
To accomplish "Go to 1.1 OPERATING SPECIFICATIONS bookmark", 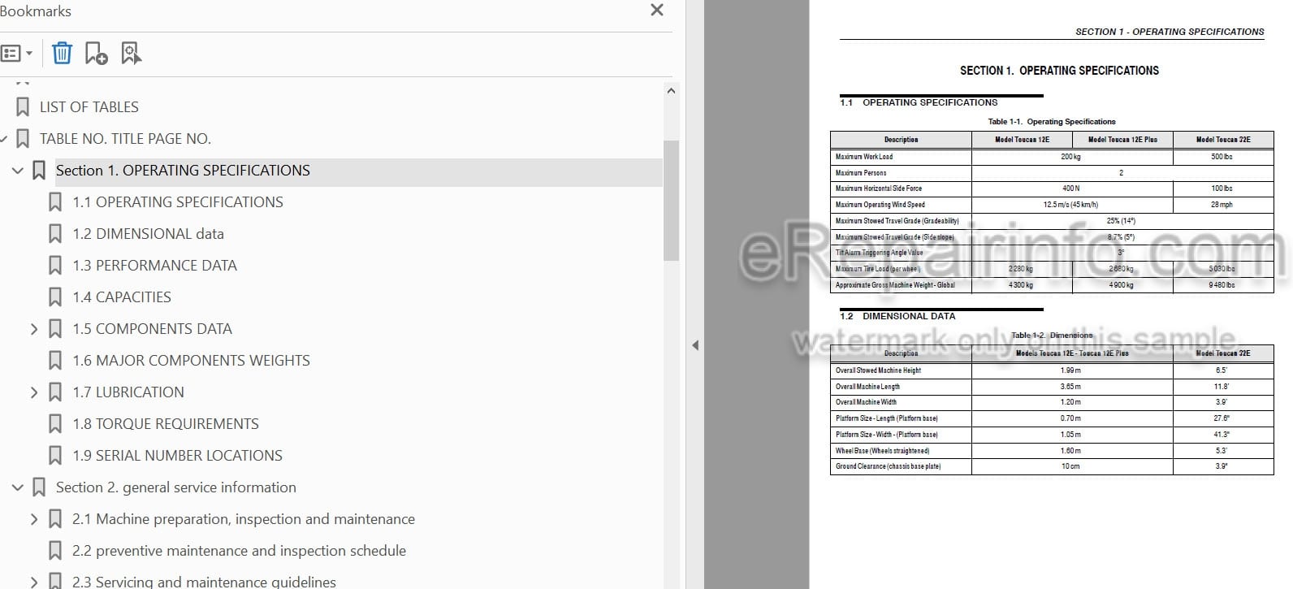I will coord(178,202).
